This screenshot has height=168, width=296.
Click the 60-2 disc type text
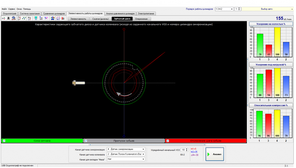pyautogui.click(x=183, y=155)
